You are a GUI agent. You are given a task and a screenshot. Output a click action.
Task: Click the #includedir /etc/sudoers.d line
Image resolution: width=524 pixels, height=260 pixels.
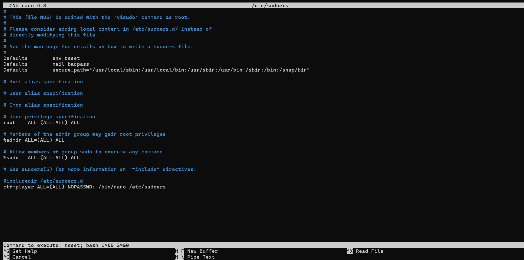click(x=43, y=181)
